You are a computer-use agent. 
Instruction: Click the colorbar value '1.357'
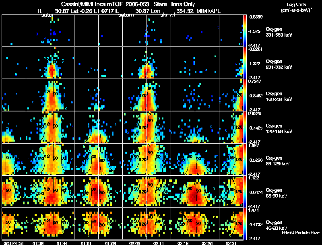(254, 146)
